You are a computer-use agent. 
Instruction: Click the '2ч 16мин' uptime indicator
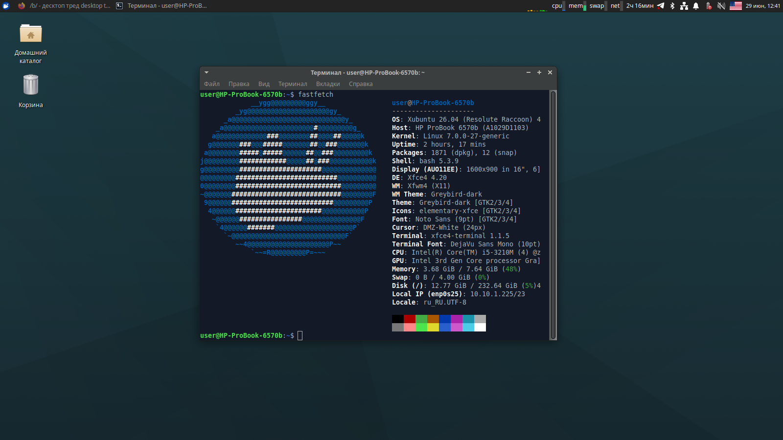pyautogui.click(x=640, y=6)
